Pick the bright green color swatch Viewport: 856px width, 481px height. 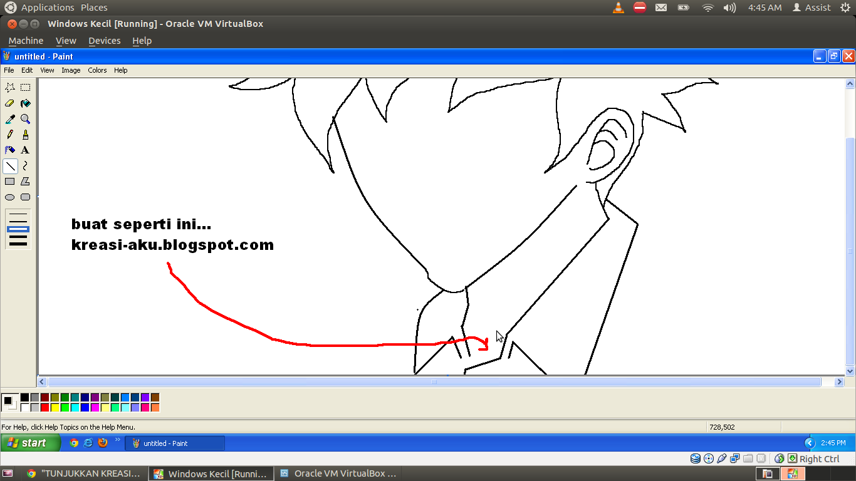[65, 408]
